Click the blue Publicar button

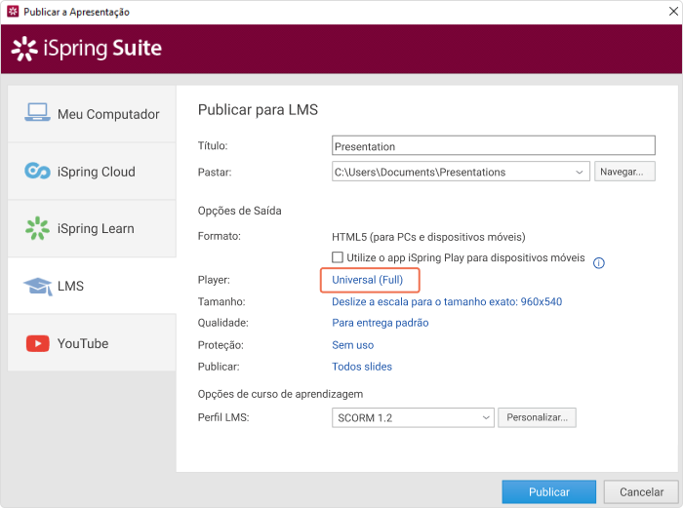[x=548, y=491]
